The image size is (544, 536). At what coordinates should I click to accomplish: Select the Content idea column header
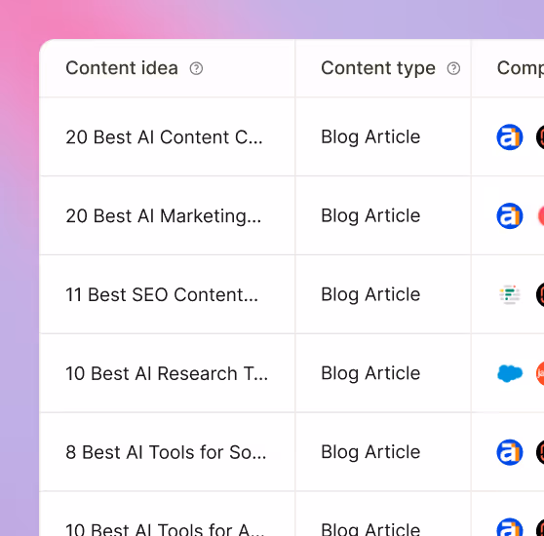(122, 68)
